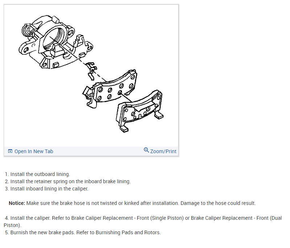
Task: Click step 3 Install inboard lining in caliper
Action: 46,189
